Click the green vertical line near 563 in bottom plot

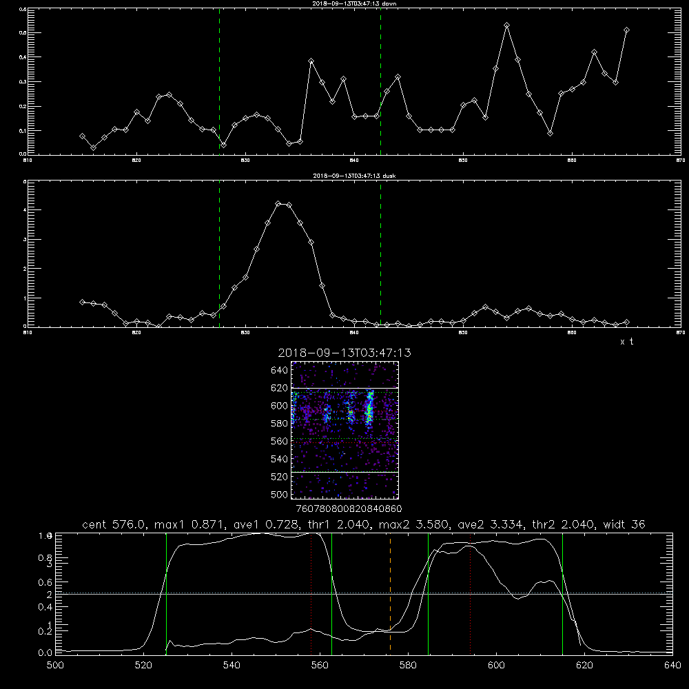(x=332, y=594)
